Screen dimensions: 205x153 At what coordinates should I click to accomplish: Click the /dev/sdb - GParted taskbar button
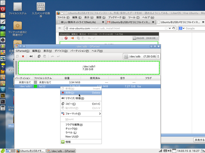coord(61,151)
